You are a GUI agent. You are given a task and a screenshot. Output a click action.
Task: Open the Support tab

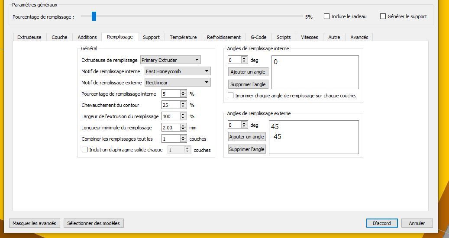click(151, 37)
